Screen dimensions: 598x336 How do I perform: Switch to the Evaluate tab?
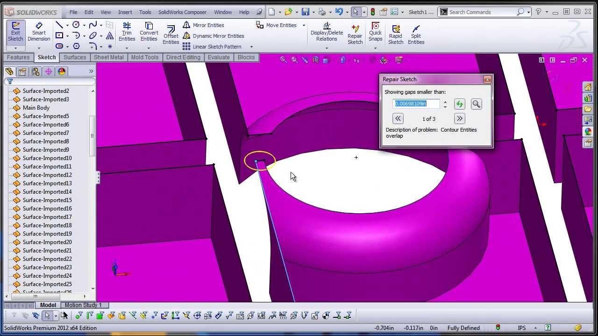(x=219, y=57)
